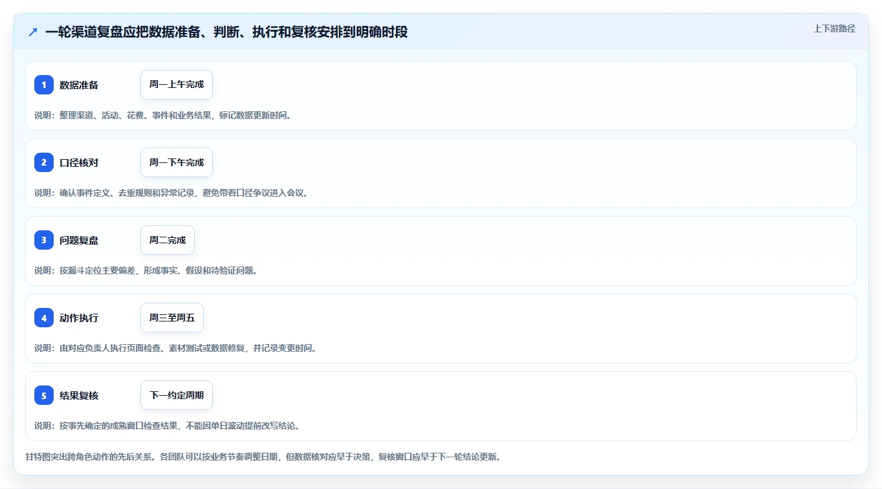Click the 口径核对 step title
This screenshot has height=489, width=882.
79,162
